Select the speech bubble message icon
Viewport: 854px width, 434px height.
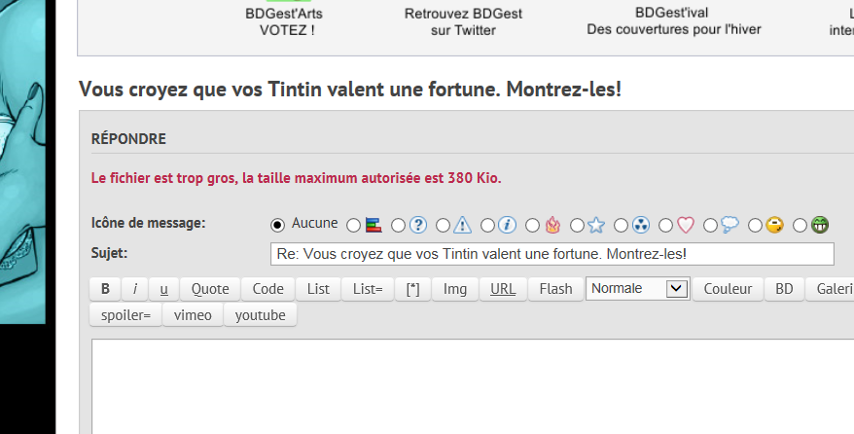(729, 226)
